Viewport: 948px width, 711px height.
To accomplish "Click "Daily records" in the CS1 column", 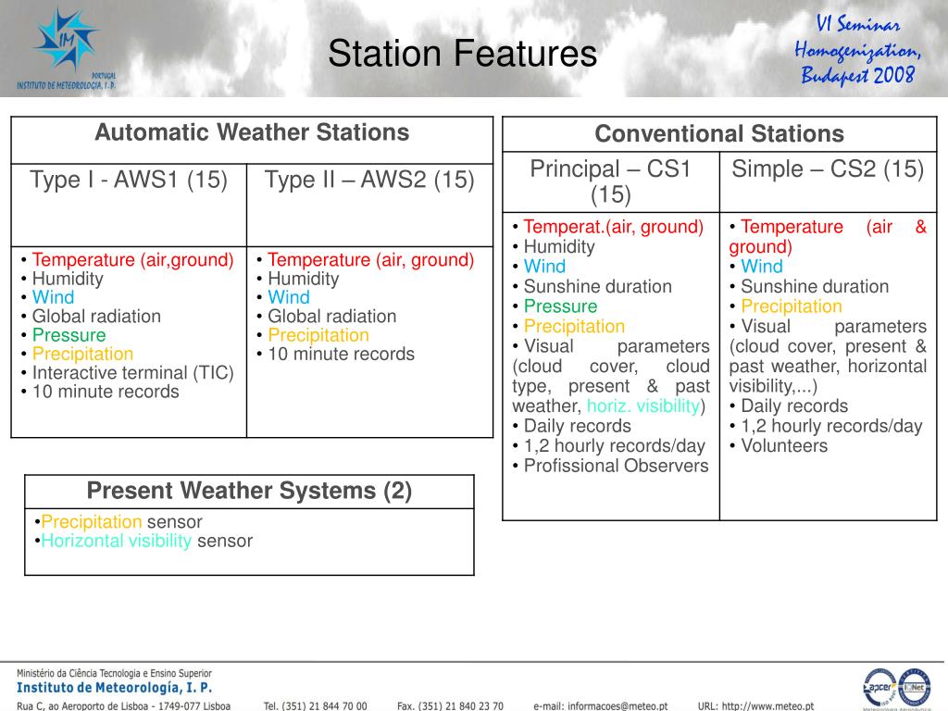I will [578, 426].
